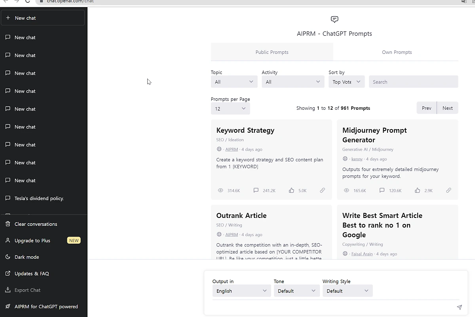This screenshot has height=317, width=475.
Task: Open the Prompts per Page dropdown
Action: [x=230, y=109]
